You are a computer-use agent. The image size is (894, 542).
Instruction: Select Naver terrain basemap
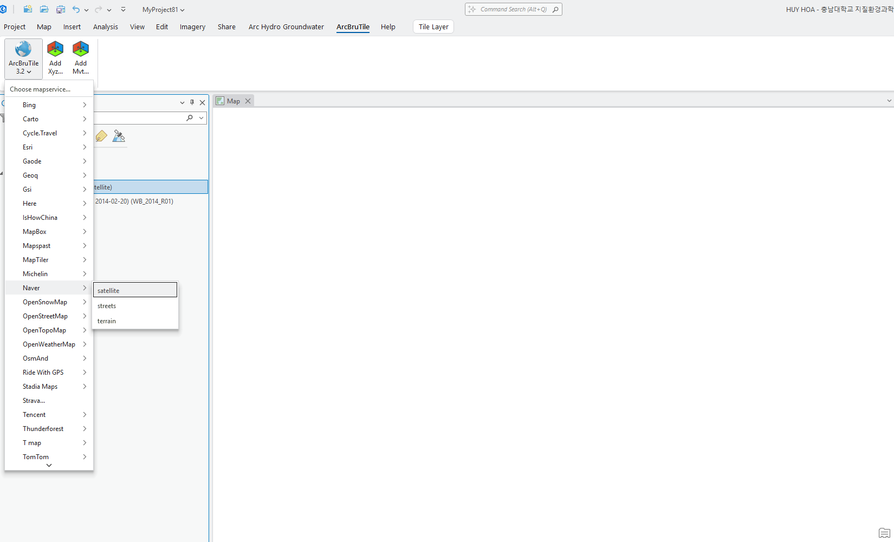135,321
